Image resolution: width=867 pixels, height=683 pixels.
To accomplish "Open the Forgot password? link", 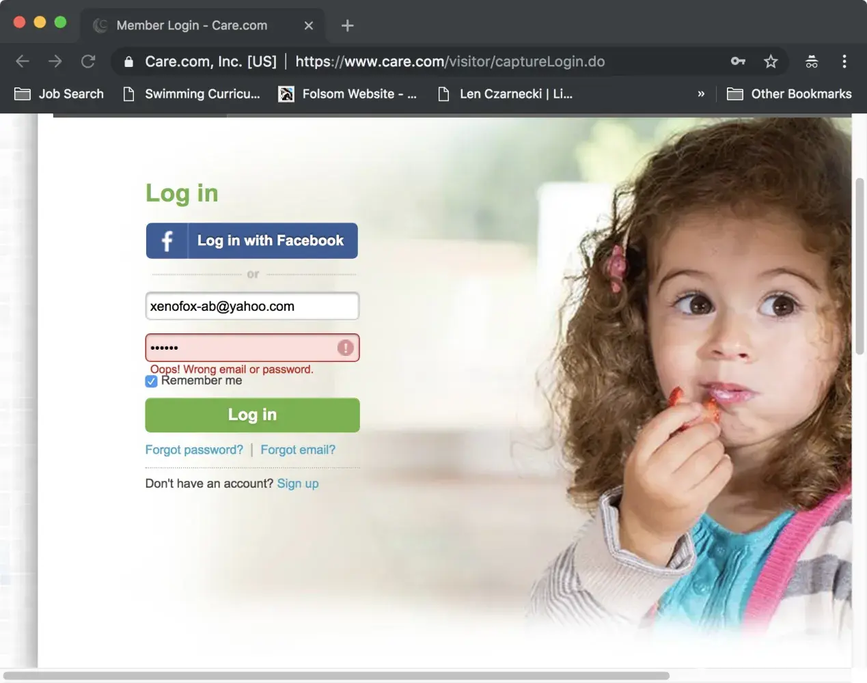I will coord(194,449).
